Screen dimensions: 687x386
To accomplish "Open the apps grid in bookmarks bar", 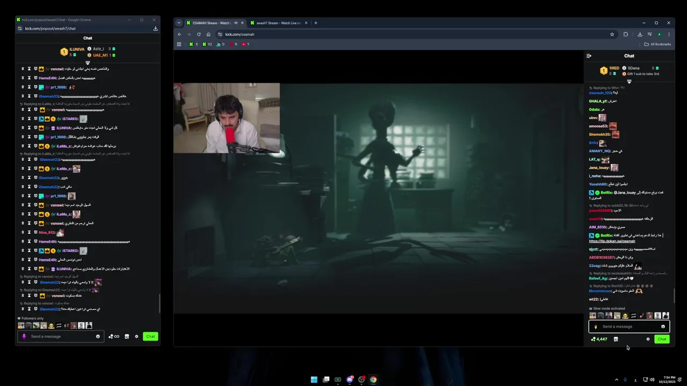I will click(179, 44).
